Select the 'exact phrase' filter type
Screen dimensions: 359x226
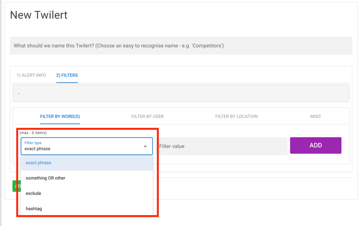coord(38,162)
